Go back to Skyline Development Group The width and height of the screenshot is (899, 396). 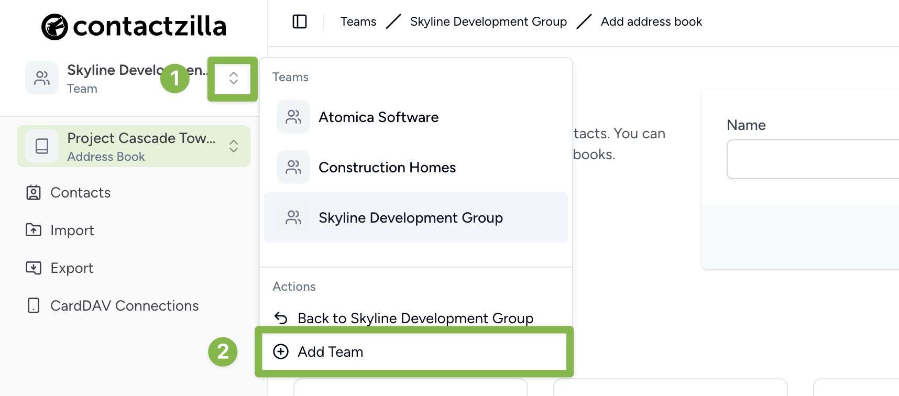403,318
